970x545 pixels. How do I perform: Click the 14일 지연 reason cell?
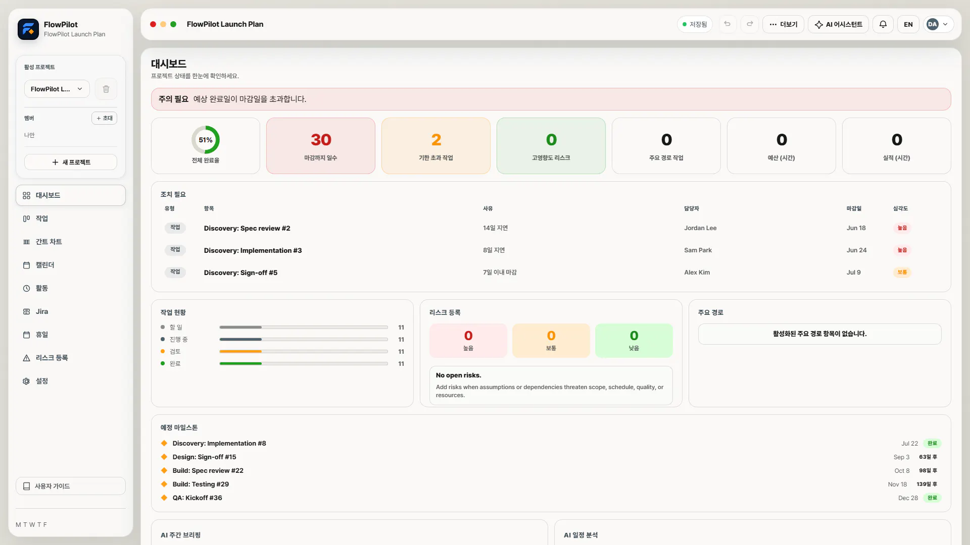coord(495,228)
